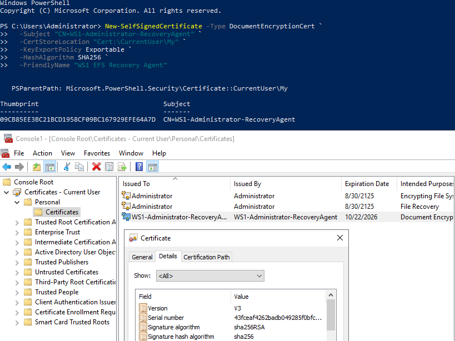This screenshot has width=455, height=341.
Task: Open the Show filter dropdown
Action: (x=211, y=275)
